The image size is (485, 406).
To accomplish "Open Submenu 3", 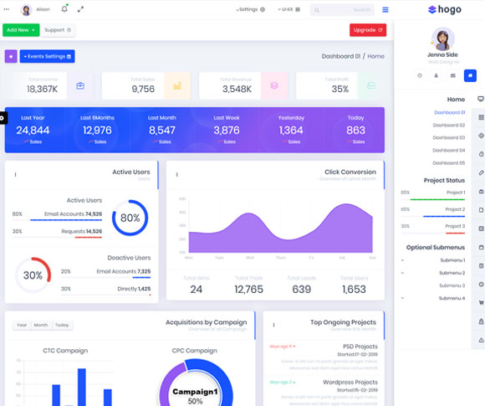I will point(452,285).
